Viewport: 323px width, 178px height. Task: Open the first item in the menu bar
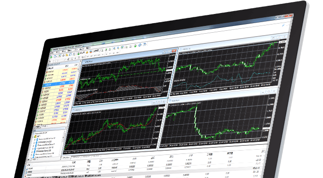[x=53, y=53]
